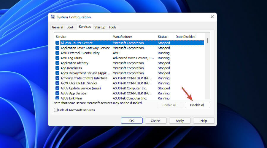This screenshot has width=267, height=148.
Task: Toggle ASUS Update Service (asus) checkbox
Action: (x=57, y=88)
